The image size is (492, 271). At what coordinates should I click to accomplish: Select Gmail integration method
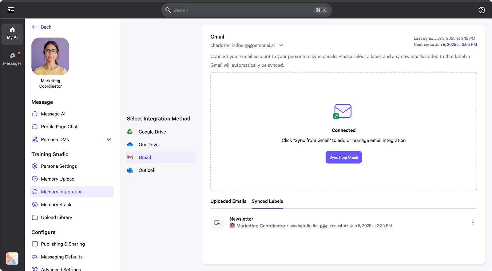click(x=161, y=157)
